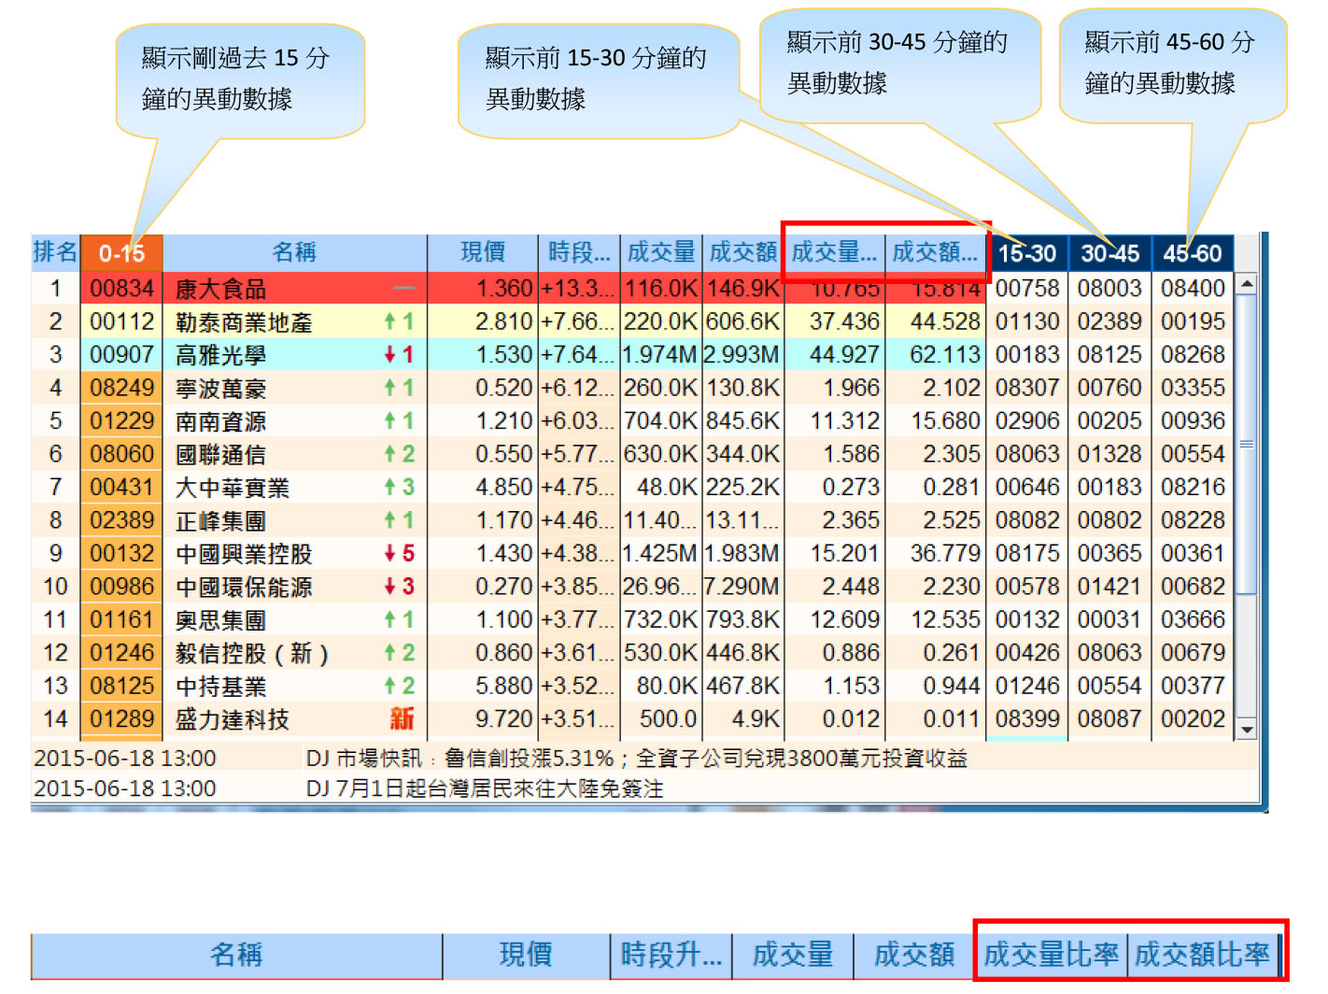The height and width of the screenshot is (994, 1328).
Task: Click the 時段... column header in table
Action: [x=579, y=252]
